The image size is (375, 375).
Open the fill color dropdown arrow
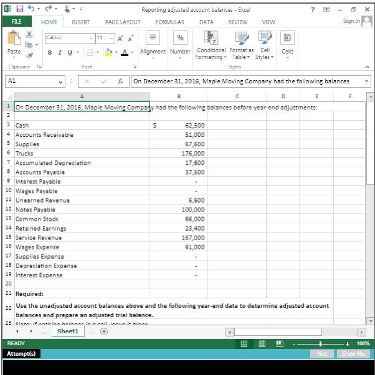[116, 52]
